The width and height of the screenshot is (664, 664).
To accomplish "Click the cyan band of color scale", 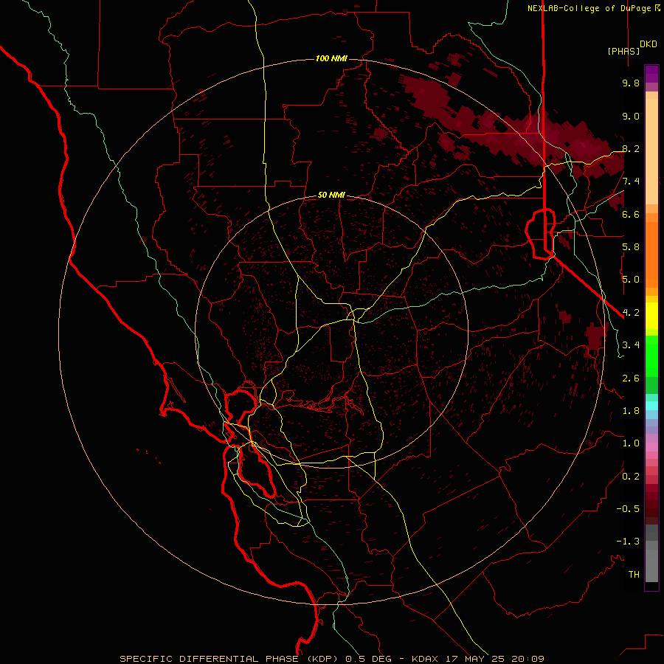I will click(x=651, y=406).
